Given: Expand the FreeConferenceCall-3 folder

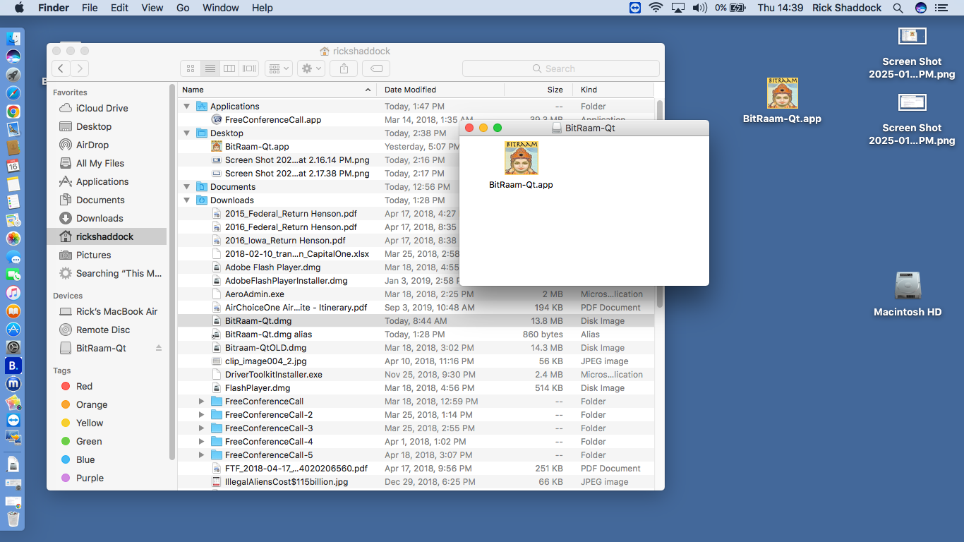Looking at the screenshot, I should tap(201, 428).
